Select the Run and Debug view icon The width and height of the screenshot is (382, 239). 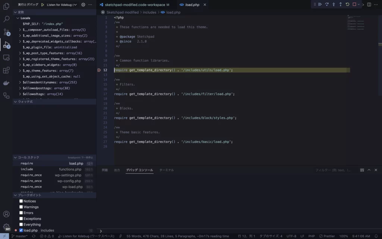coord(6,45)
